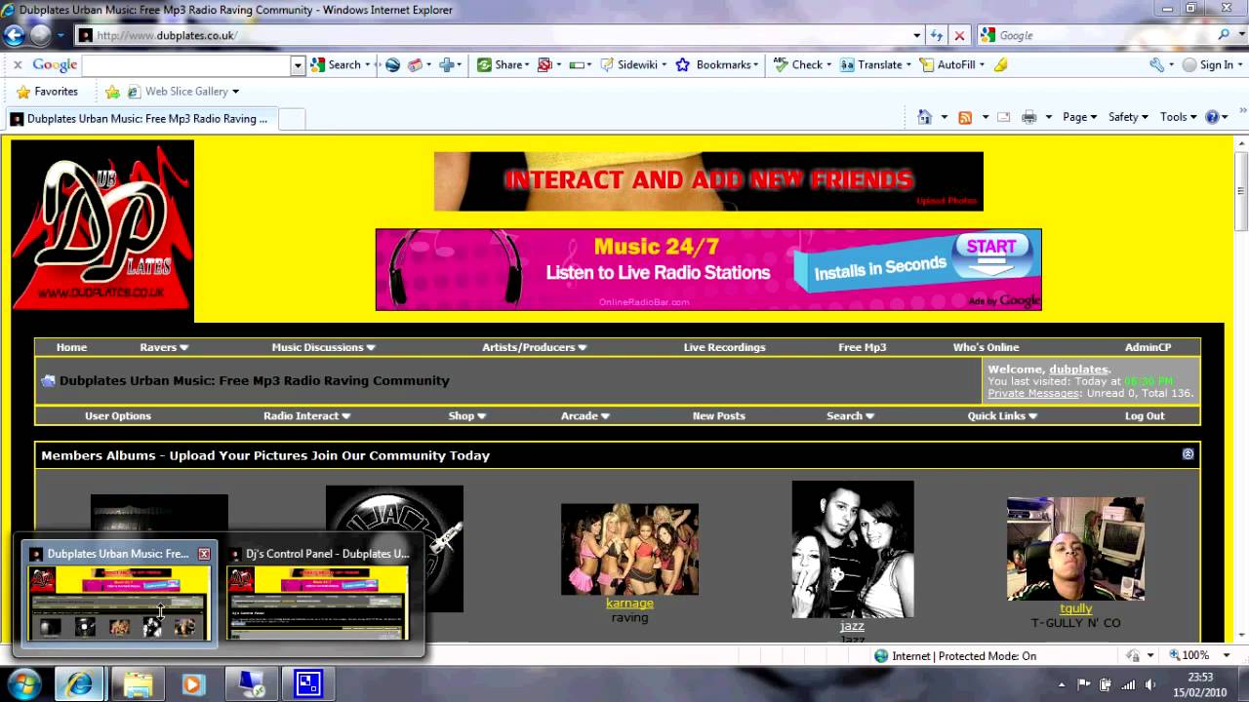The width and height of the screenshot is (1249, 702).
Task: Open User Options in forum navbar
Action: click(x=118, y=415)
